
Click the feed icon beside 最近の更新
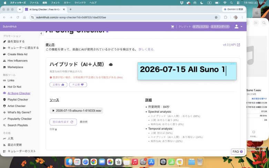(x=4, y=145)
